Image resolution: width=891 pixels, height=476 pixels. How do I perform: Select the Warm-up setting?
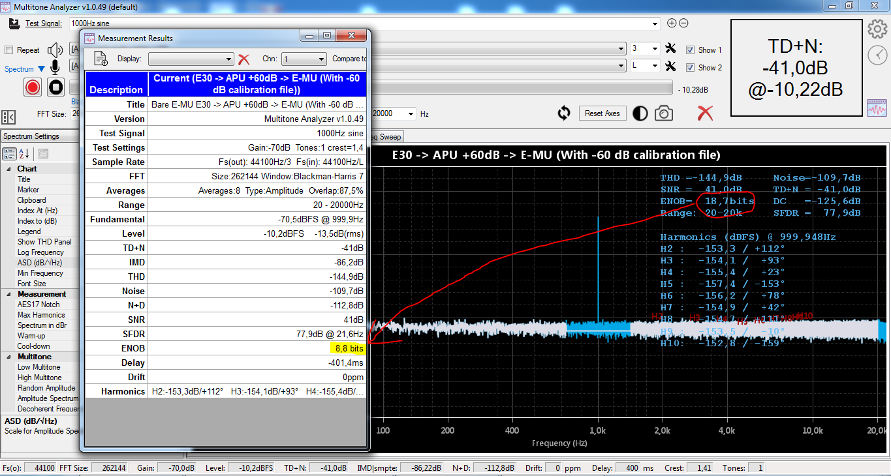pos(31,336)
